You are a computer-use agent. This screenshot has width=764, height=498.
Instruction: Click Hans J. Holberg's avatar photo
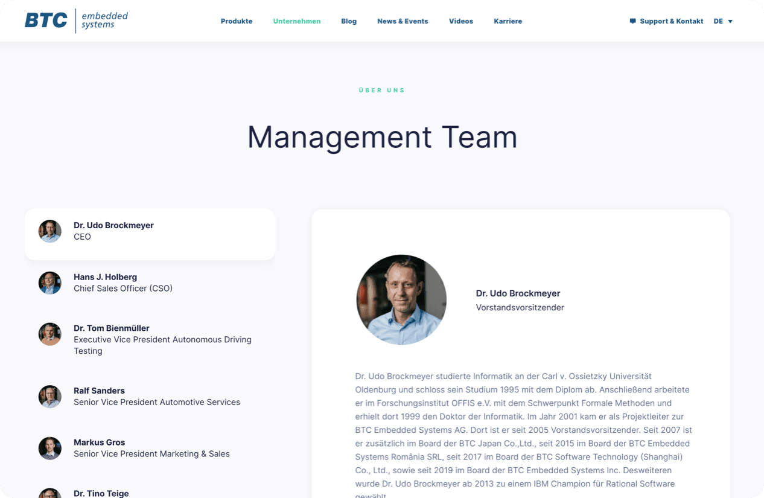pyautogui.click(x=50, y=283)
